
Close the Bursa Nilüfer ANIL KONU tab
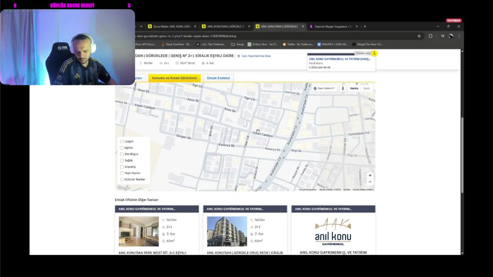pos(195,27)
